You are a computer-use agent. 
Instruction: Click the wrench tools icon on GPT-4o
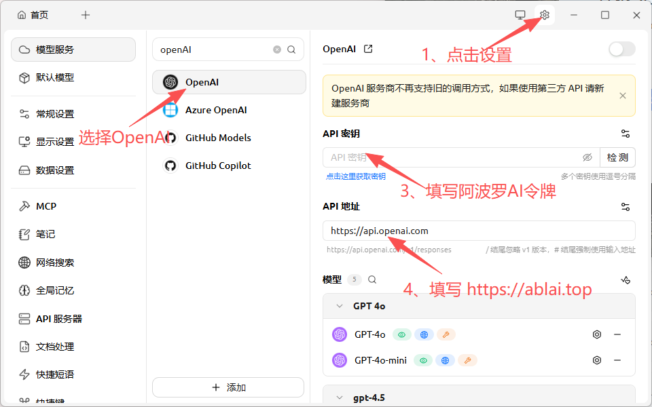(x=446, y=334)
